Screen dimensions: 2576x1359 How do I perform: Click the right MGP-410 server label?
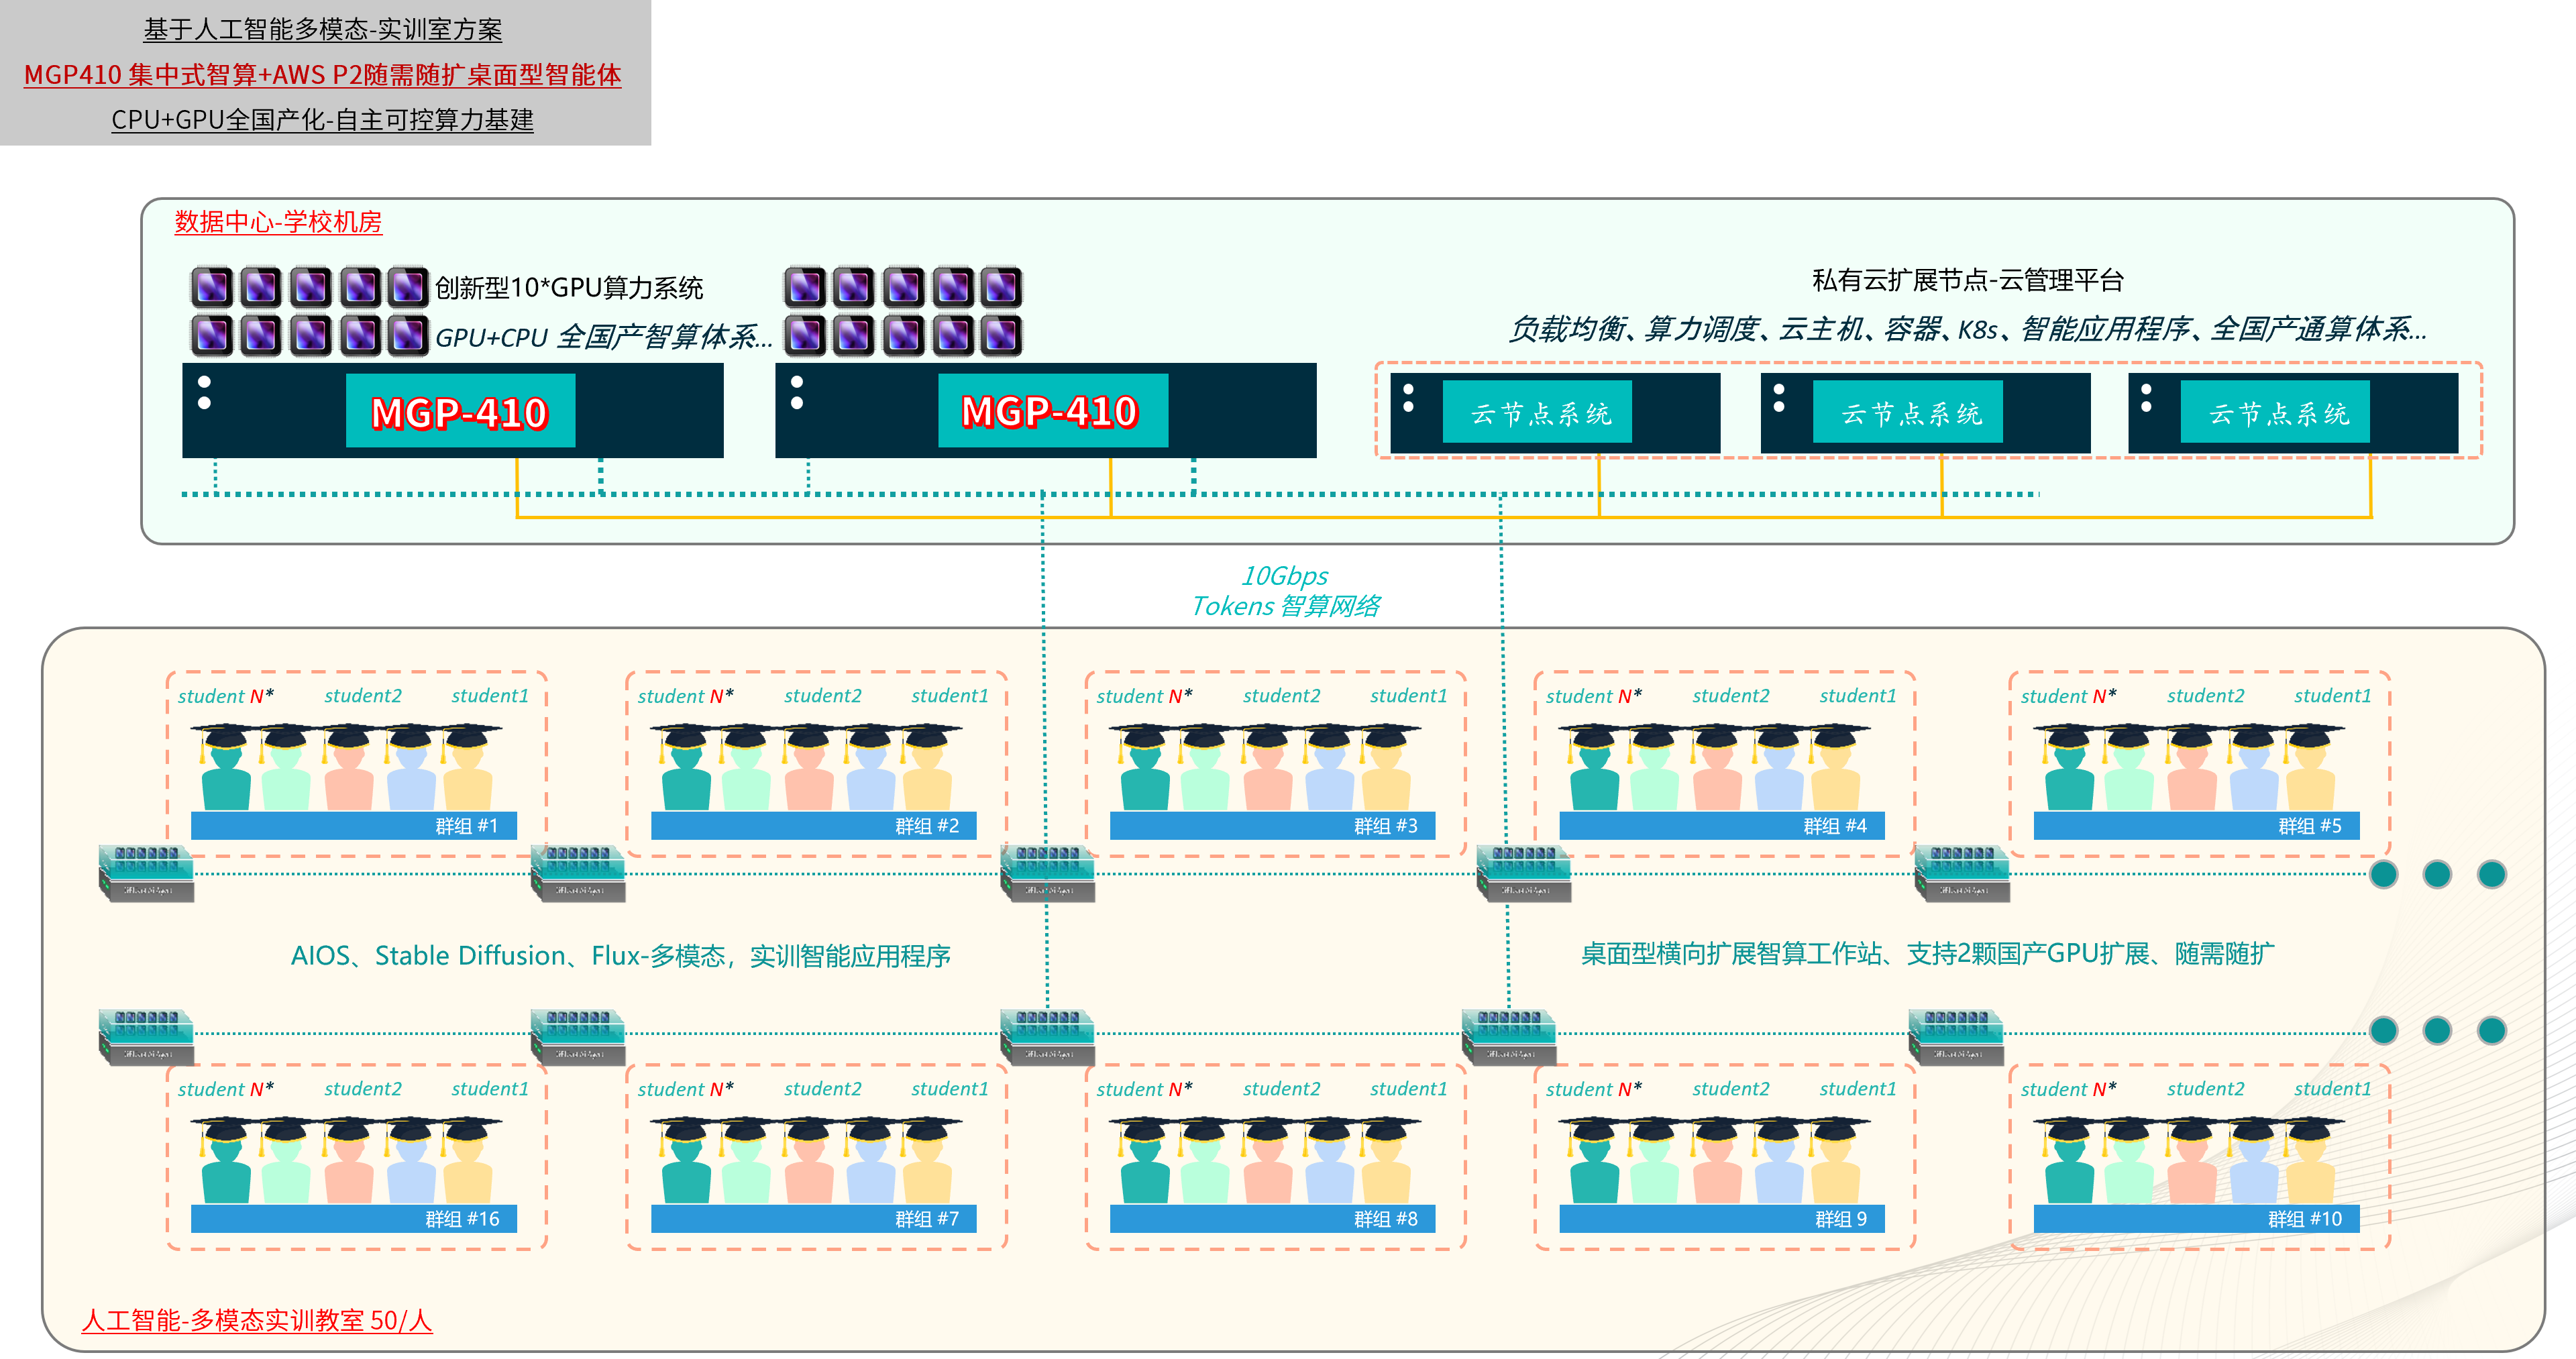point(1051,411)
